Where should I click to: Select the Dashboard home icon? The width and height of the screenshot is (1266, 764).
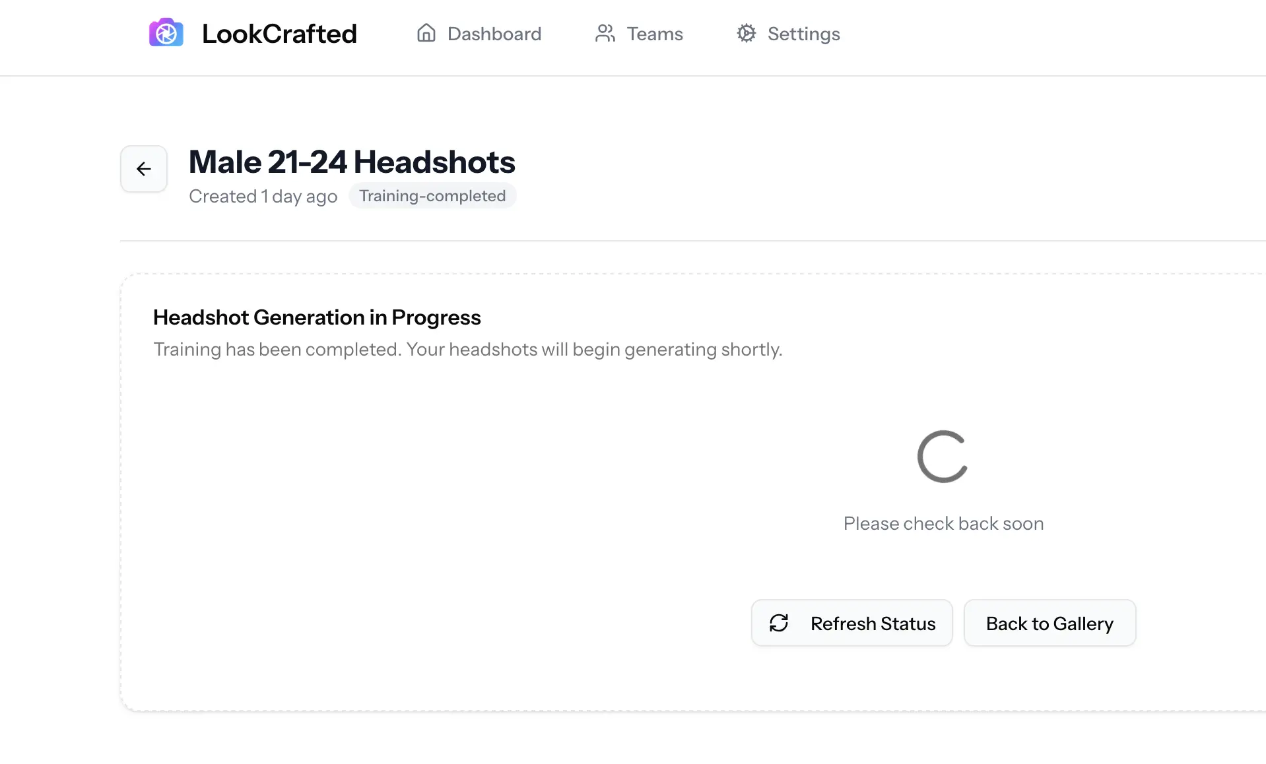426,33
